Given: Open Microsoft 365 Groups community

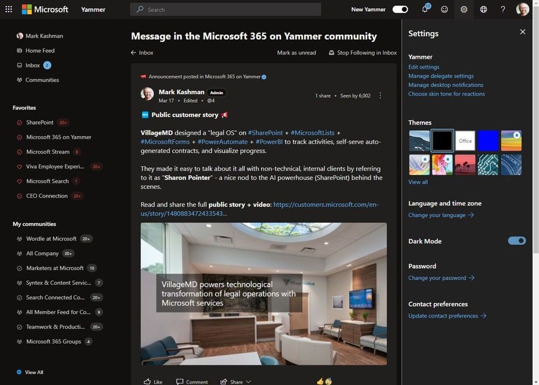Looking at the screenshot, I should [54, 341].
